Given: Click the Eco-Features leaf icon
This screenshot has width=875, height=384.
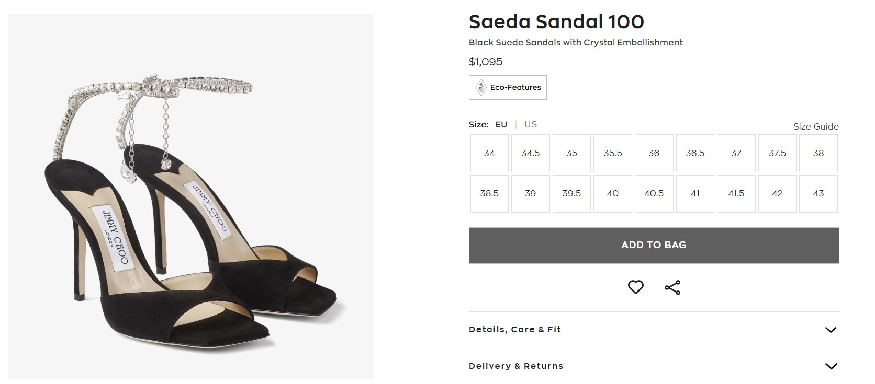Looking at the screenshot, I should click(481, 87).
